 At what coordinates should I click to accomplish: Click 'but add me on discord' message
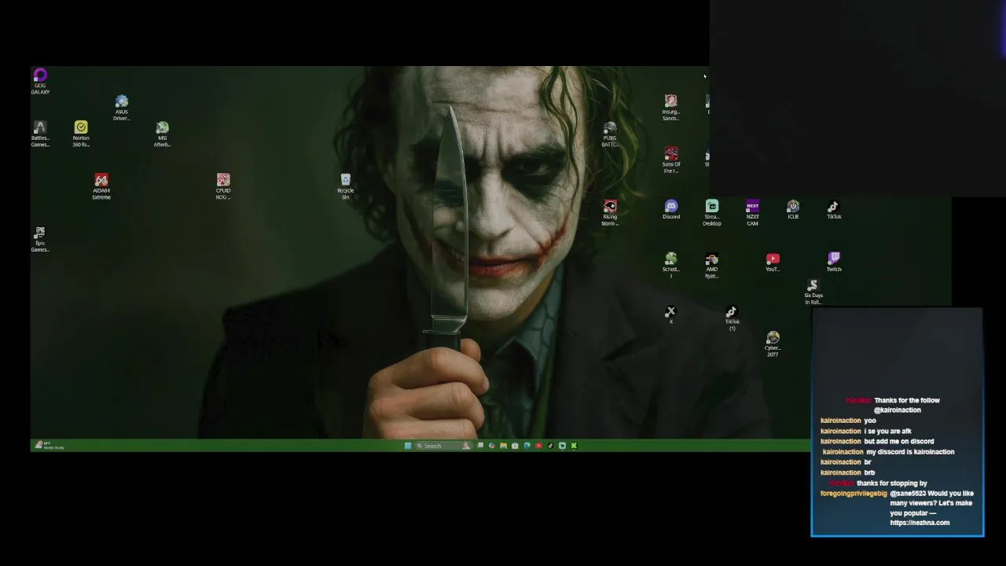click(899, 442)
